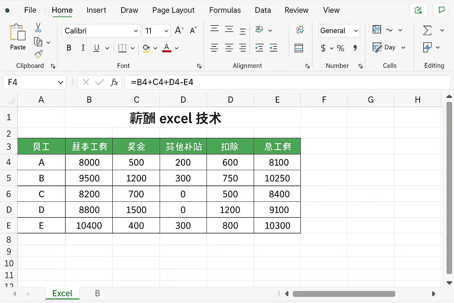Click the Increase Font Size icon
The height and width of the screenshot is (303, 454).
coord(179,30)
